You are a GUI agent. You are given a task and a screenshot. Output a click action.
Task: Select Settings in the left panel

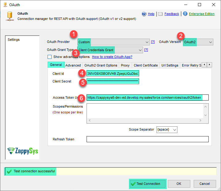coord(14,40)
